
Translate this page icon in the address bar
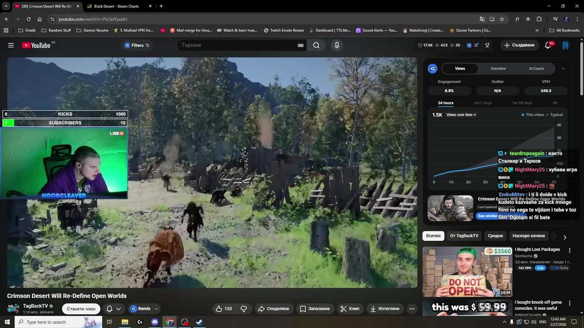(482, 19)
